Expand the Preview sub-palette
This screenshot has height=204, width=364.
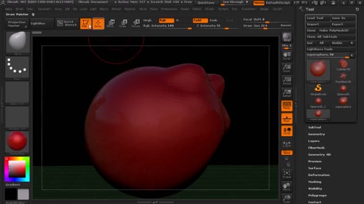[315, 161]
